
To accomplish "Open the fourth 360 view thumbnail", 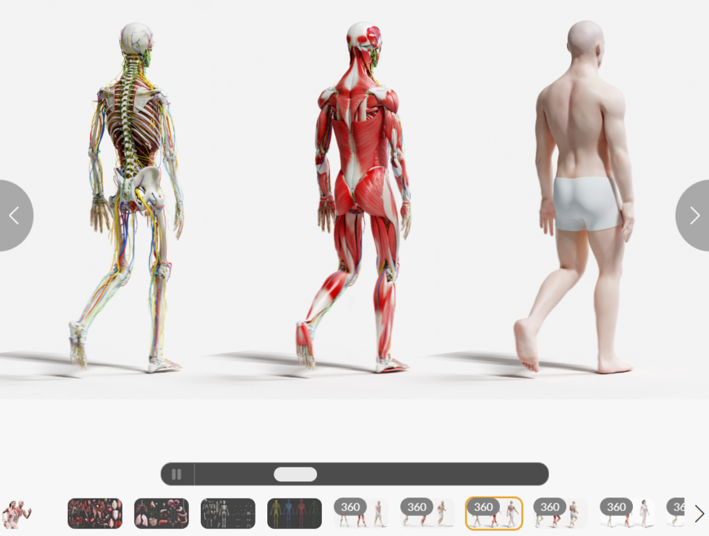I will pos(560,513).
